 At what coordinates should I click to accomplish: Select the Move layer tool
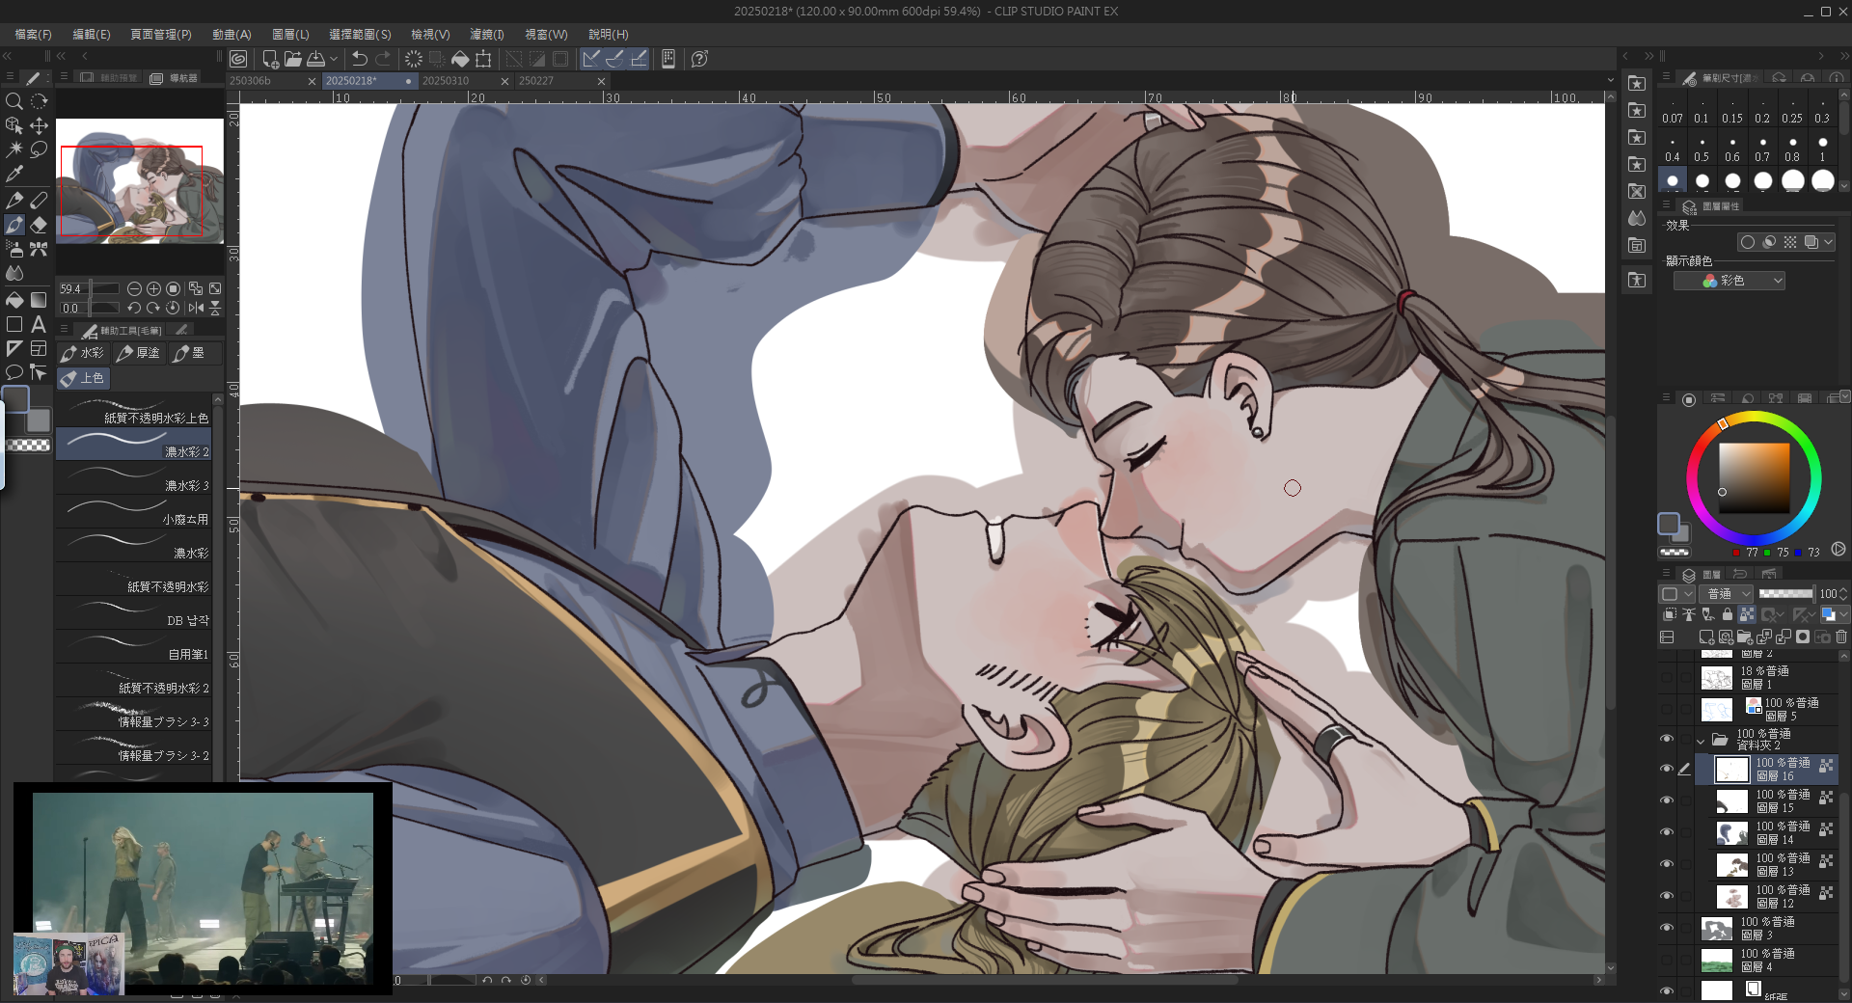pos(39,125)
